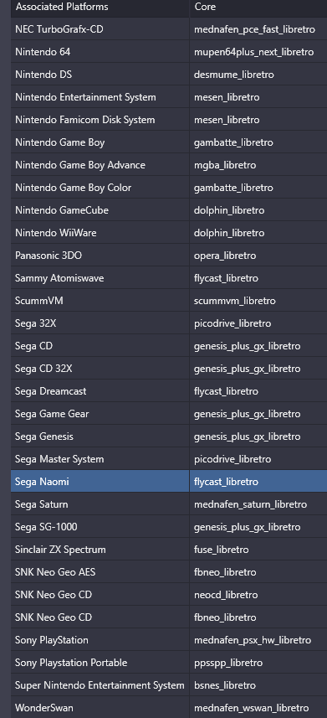This screenshot has height=718, width=327.
Task: Select the Sony PlayStation platform cell
Action: (x=100, y=640)
